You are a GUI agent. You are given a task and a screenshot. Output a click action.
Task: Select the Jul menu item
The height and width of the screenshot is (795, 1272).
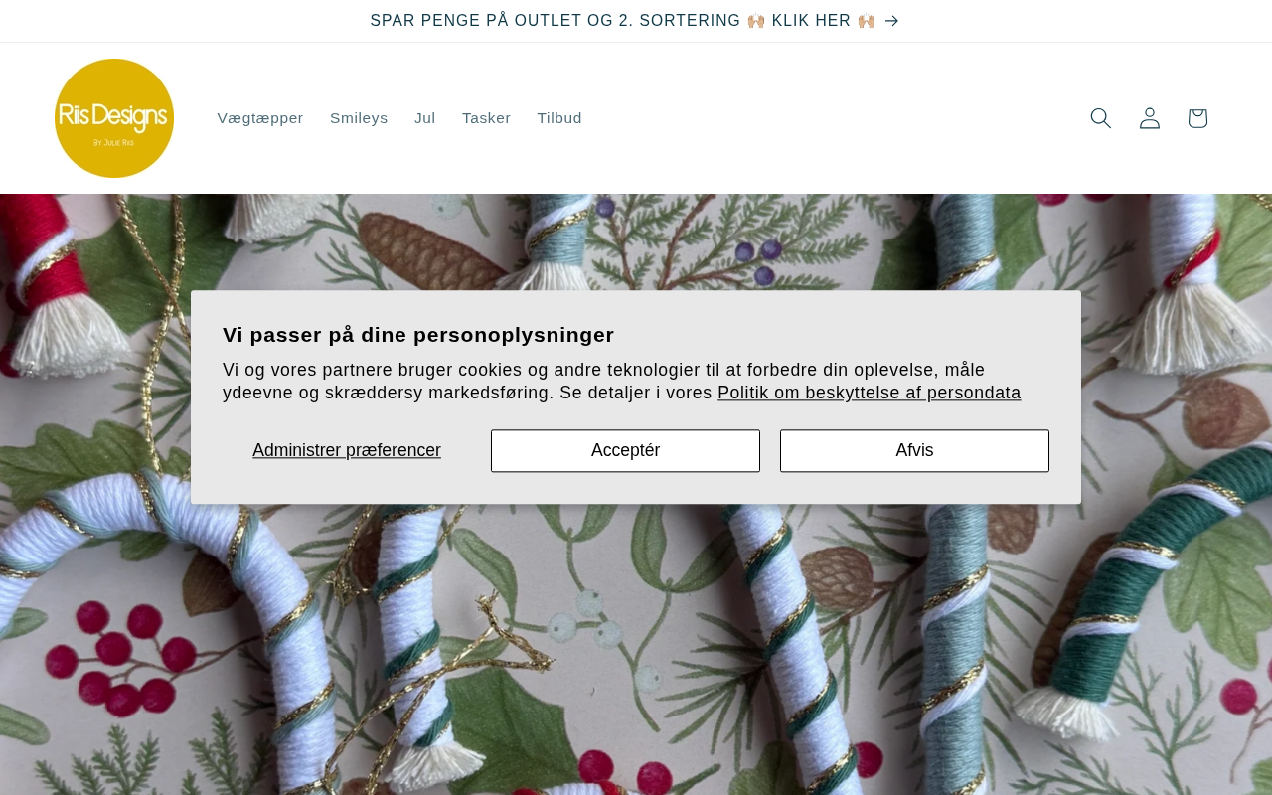pyautogui.click(x=425, y=118)
